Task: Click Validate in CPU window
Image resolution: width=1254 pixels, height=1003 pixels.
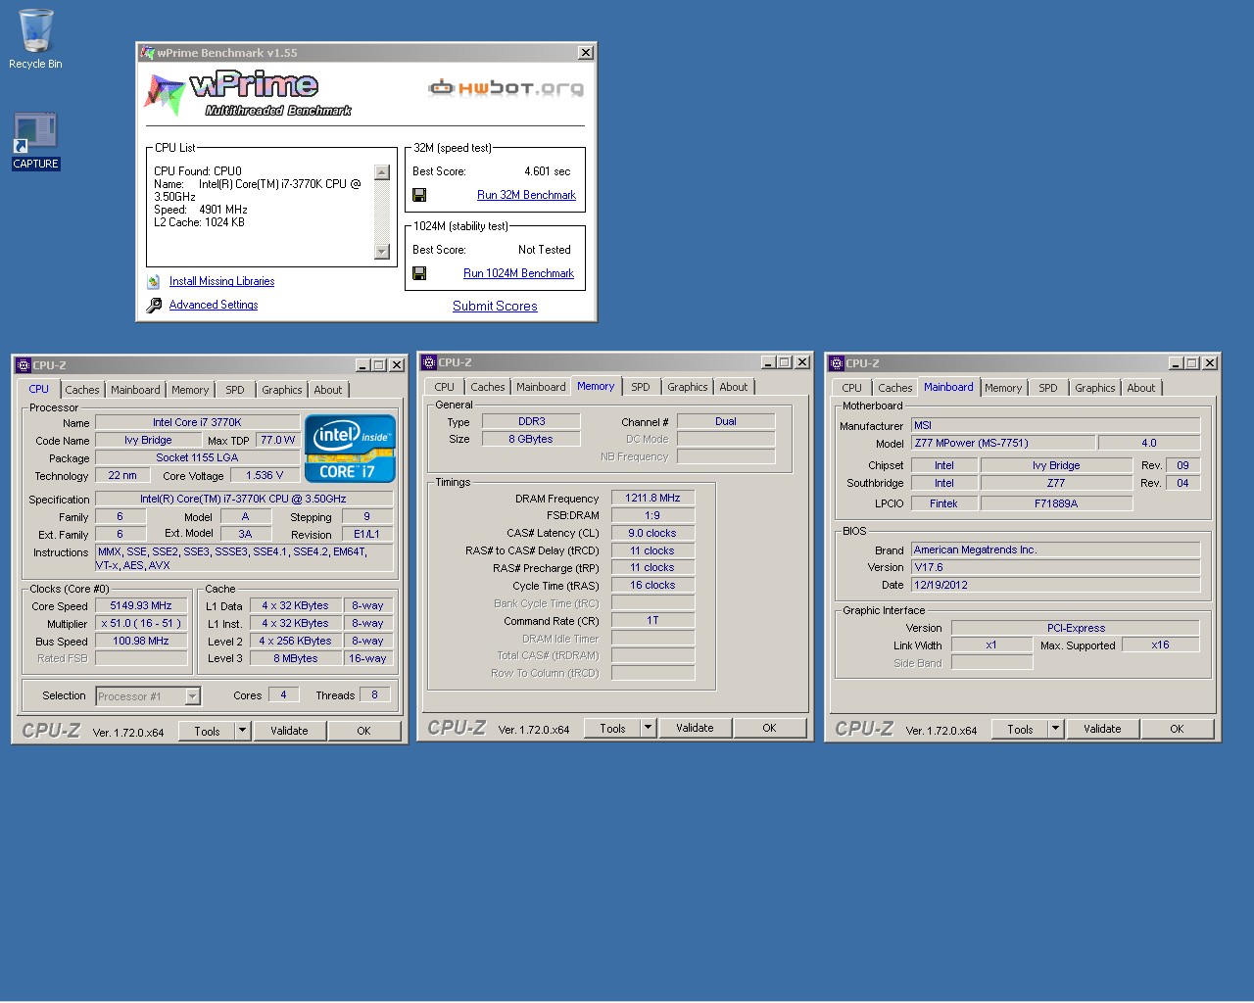Action: click(289, 731)
